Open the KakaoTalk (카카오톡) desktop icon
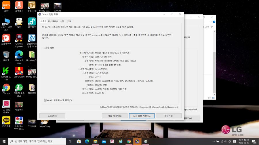This screenshot has width=259, height=145. click(6, 122)
